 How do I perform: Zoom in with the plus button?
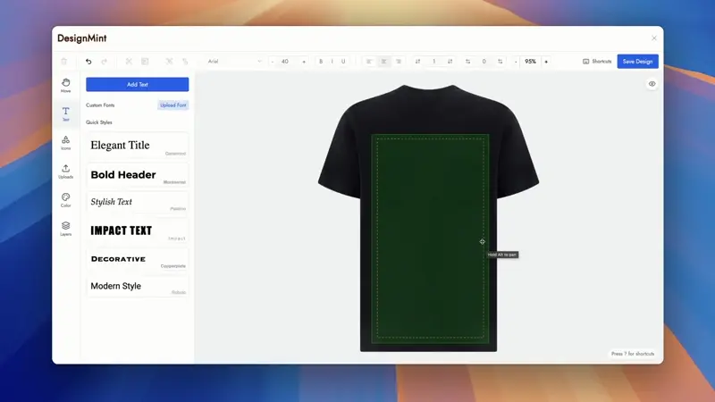pyautogui.click(x=546, y=61)
